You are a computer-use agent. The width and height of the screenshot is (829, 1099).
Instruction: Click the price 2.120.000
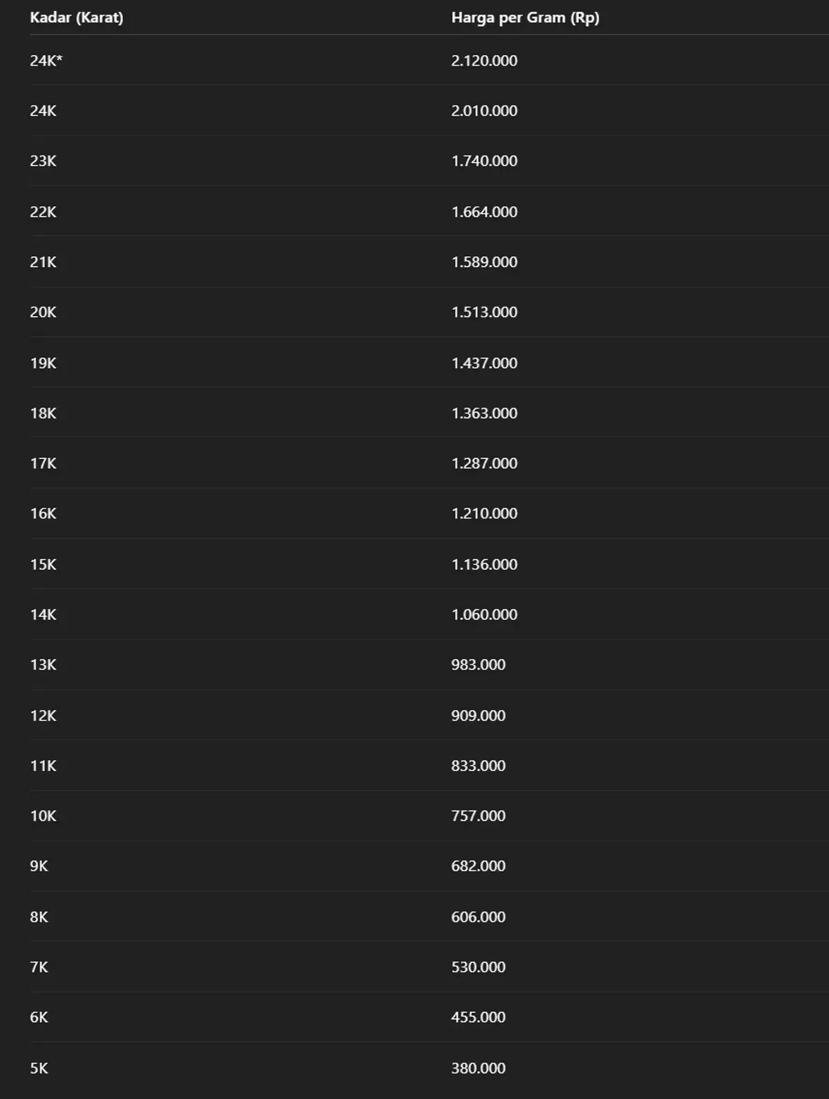coord(484,61)
